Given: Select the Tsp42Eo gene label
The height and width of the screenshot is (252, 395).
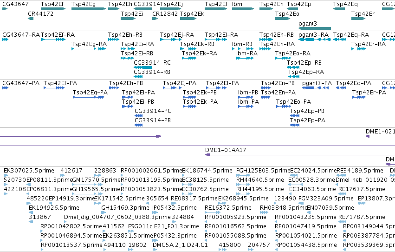Looking at the screenshot, I should pyautogui.click(x=287, y=13).
